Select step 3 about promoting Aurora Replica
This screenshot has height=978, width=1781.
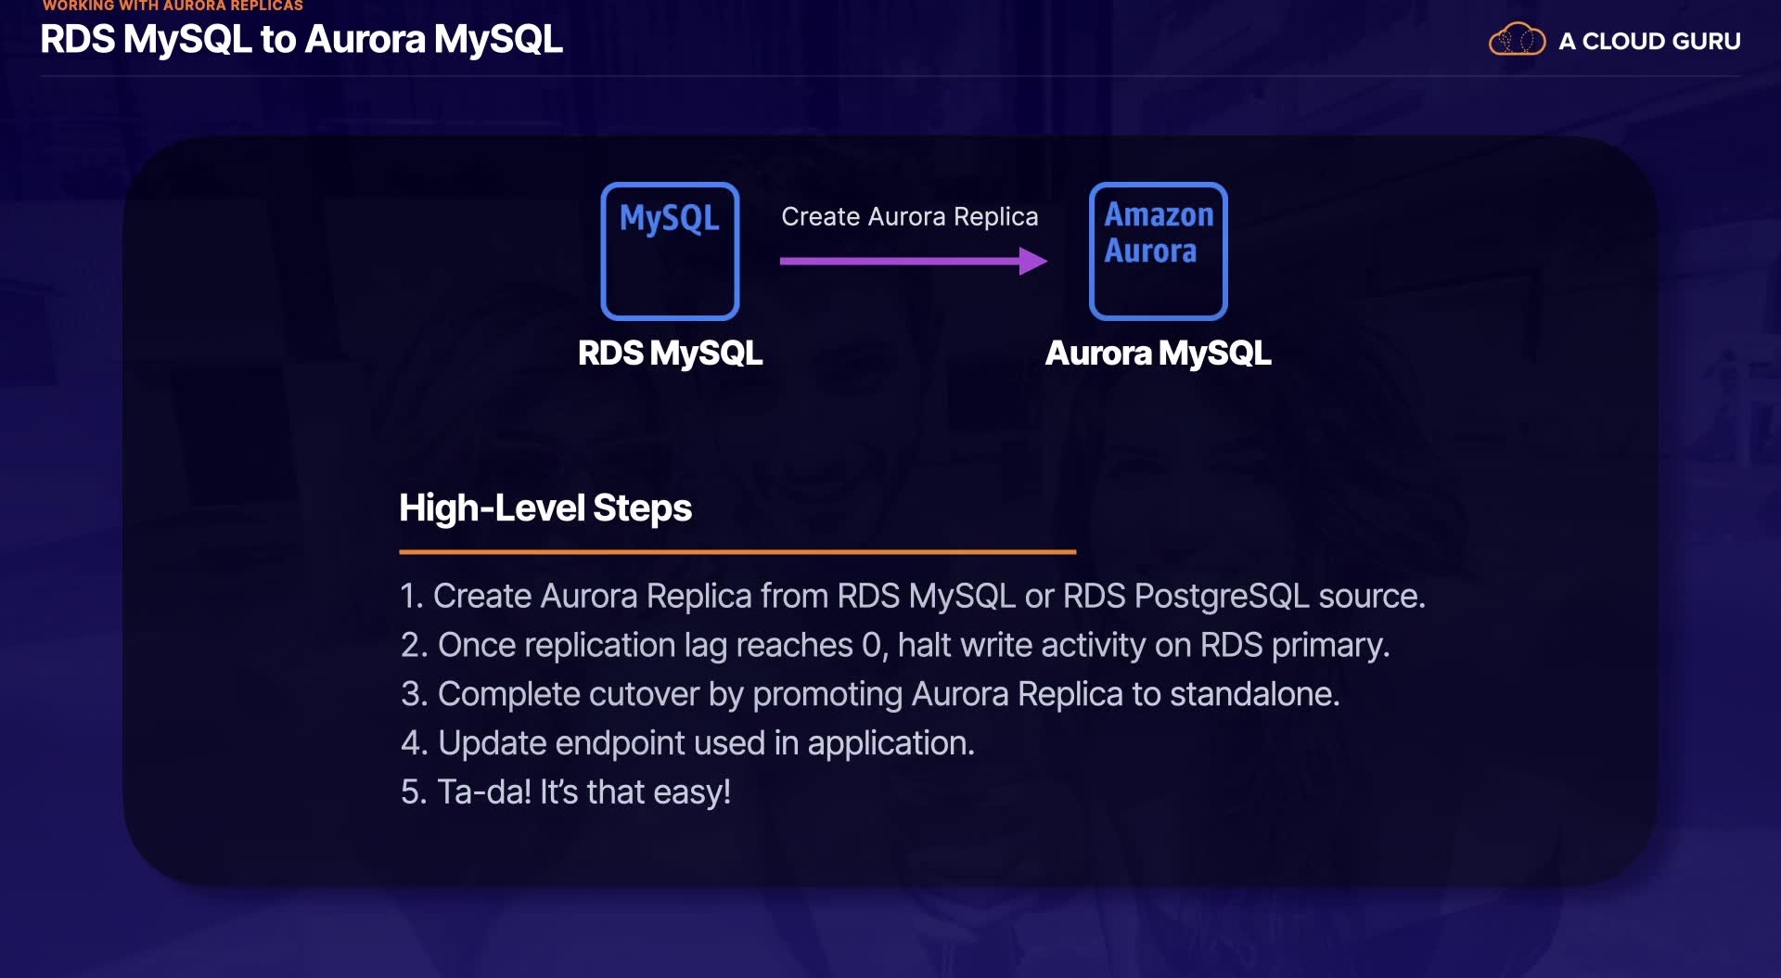click(869, 694)
